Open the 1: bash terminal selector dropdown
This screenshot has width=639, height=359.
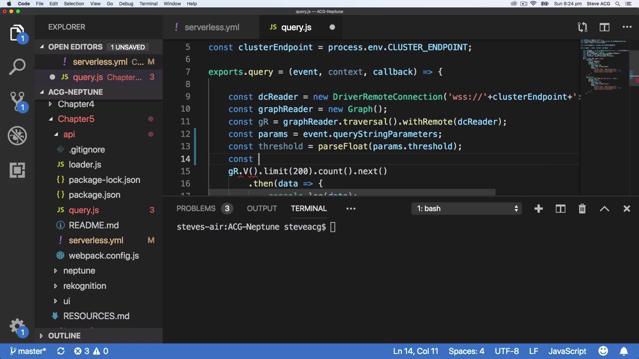point(467,208)
